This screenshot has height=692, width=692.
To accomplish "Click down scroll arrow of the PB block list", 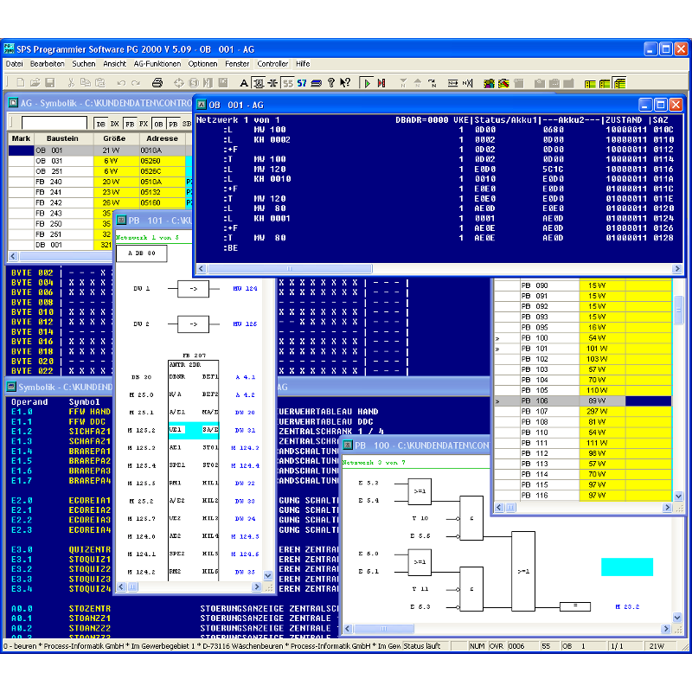I will pos(678,496).
